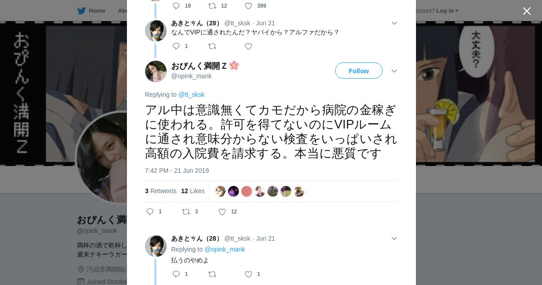Like the bottom reply 払うのやめよ
542x285 pixels.
click(x=248, y=274)
